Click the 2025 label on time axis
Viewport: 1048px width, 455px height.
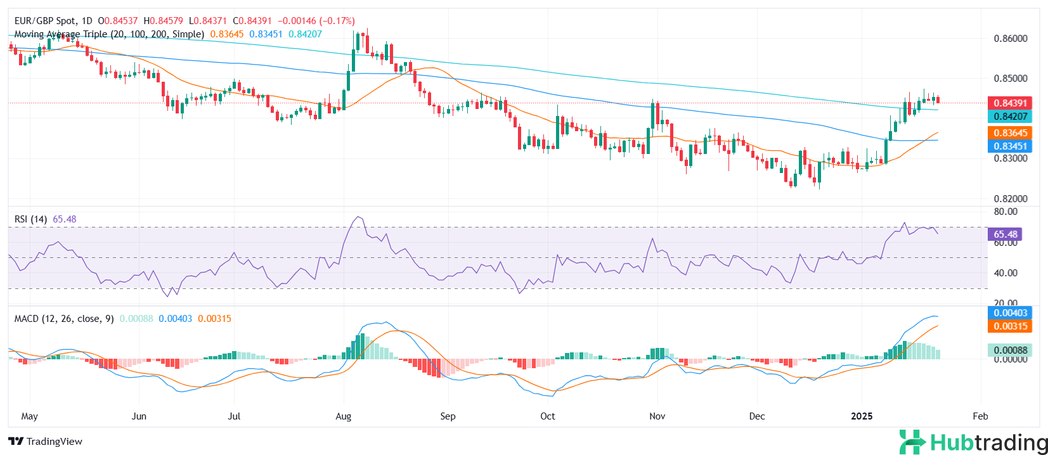pyautogui.click(x=861, y=416)
